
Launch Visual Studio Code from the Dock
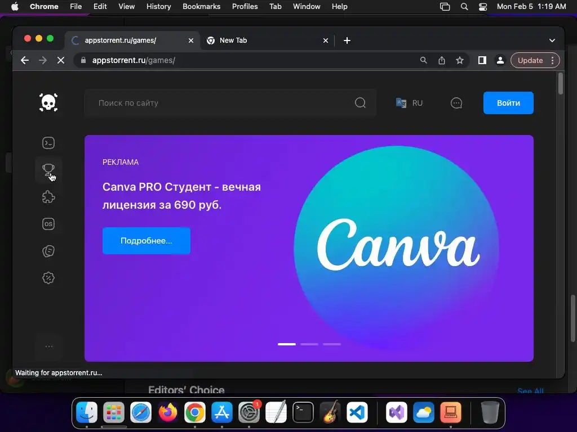(357, 412)
